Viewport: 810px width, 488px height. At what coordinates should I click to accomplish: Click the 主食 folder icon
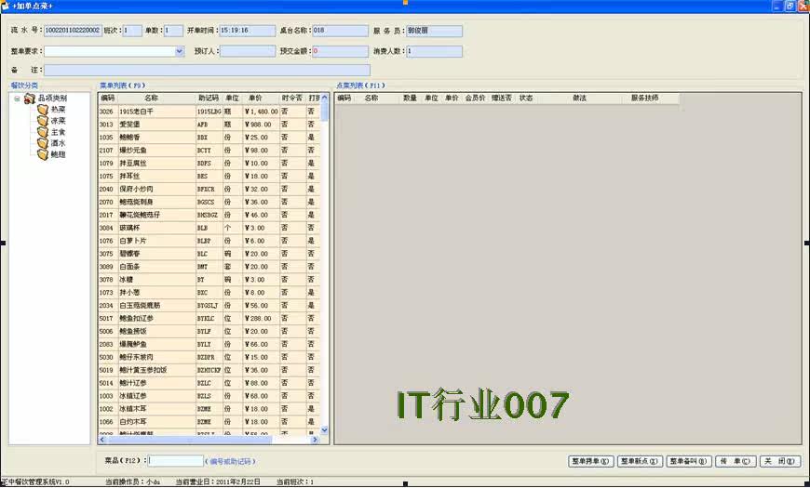click(42, 132)
